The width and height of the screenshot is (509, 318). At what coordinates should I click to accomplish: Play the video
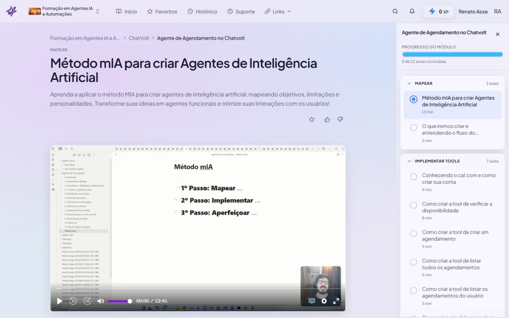[x=59, y=301]
